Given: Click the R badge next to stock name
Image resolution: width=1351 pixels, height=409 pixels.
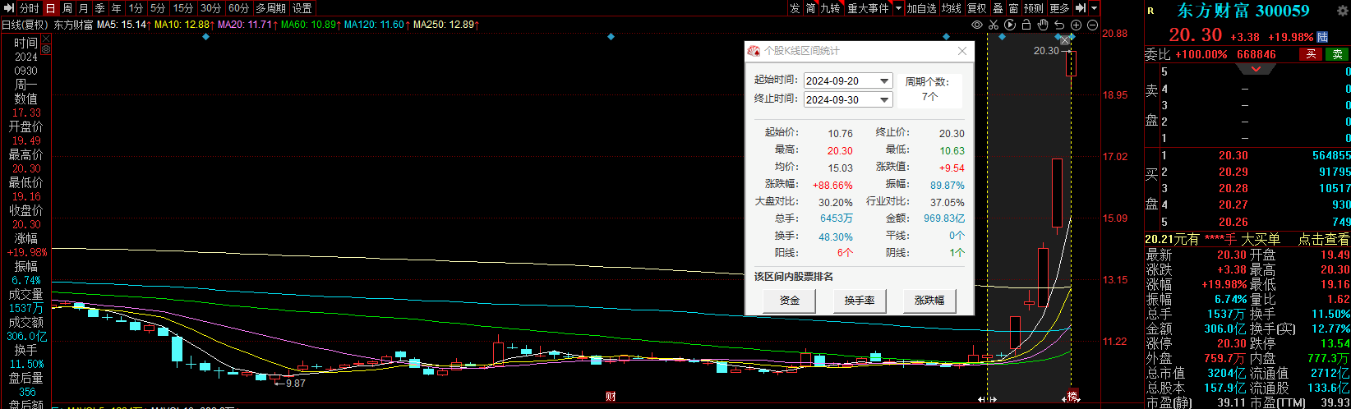Looking at the screenshot, I should [x=1150, y=11].
